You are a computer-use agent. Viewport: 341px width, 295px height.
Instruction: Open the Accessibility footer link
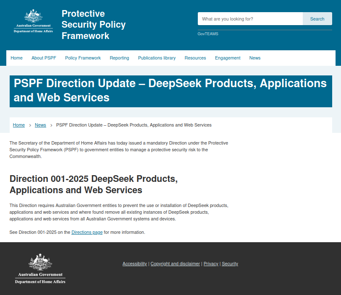134,264
